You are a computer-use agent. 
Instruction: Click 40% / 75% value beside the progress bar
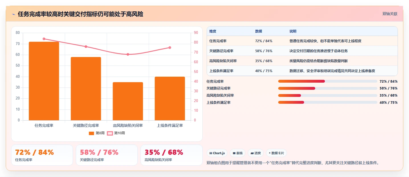(388, 103)
